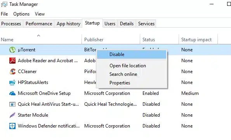Image resolution: width=231 pixels, height=140 pixels.
Task: Click None startup impact for µTorrent
Action: 187,50
